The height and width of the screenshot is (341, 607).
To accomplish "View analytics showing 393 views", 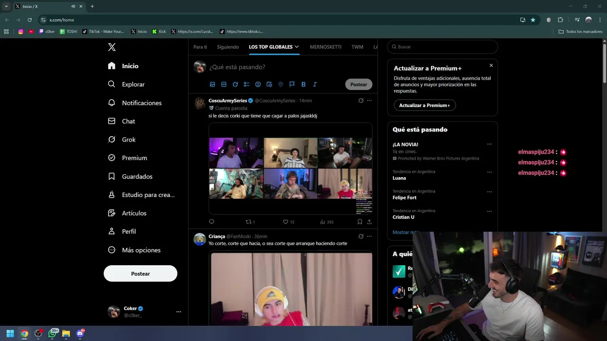I will coord(327,222).
